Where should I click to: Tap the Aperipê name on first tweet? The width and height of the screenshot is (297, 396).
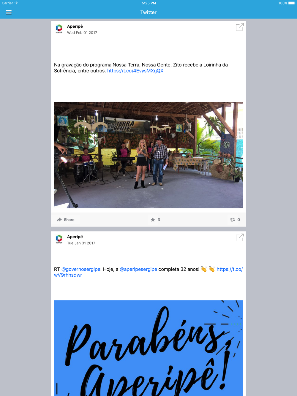[x=75, y=26]
